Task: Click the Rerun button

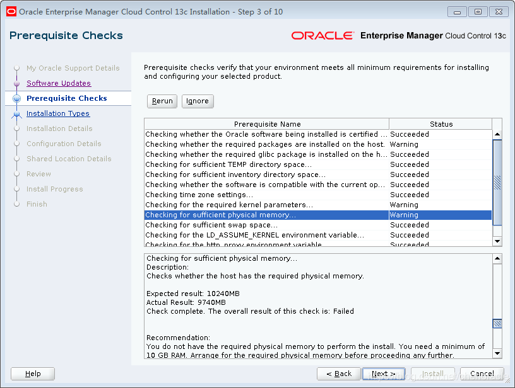Action: (162, 101)
